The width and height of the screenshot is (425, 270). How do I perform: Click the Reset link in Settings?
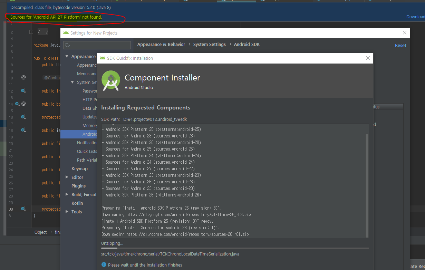pyautogui.click(x=400, y=46)
